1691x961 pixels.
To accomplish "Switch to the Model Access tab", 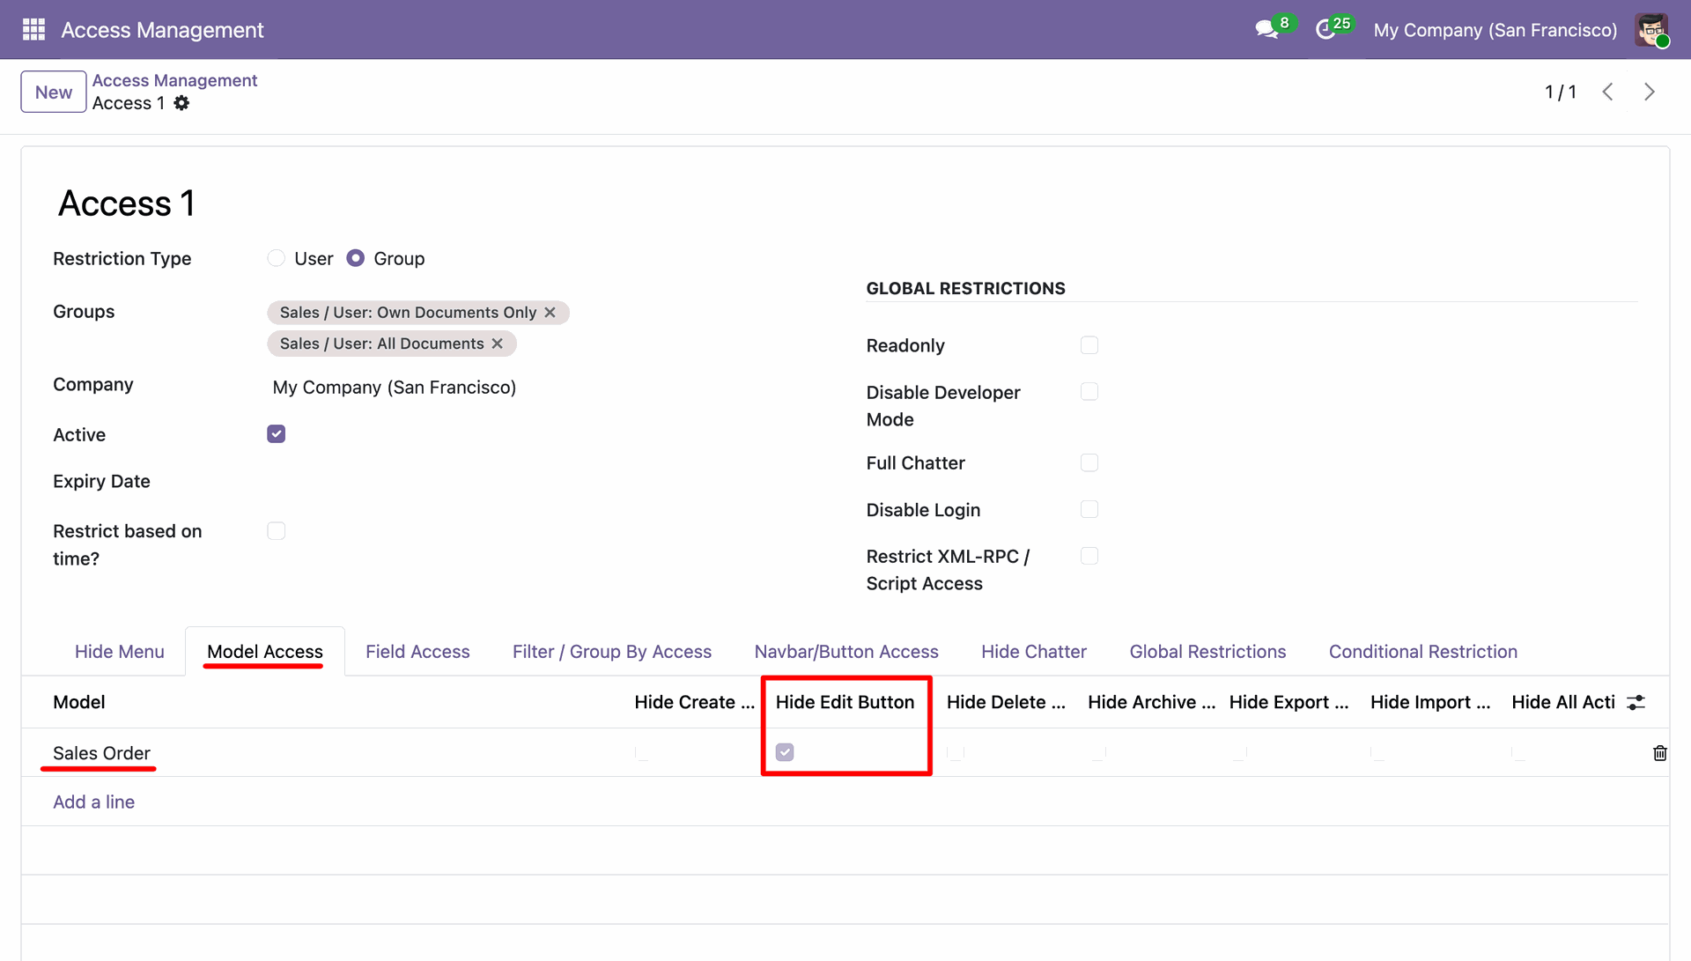I will coord(265,652).
